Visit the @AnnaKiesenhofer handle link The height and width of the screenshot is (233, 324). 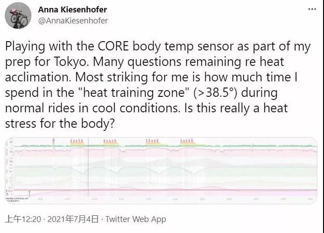coord(73,21)
